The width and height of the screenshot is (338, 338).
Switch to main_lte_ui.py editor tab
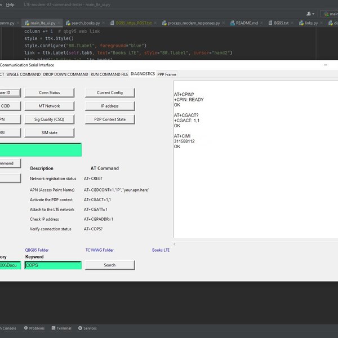43,23
